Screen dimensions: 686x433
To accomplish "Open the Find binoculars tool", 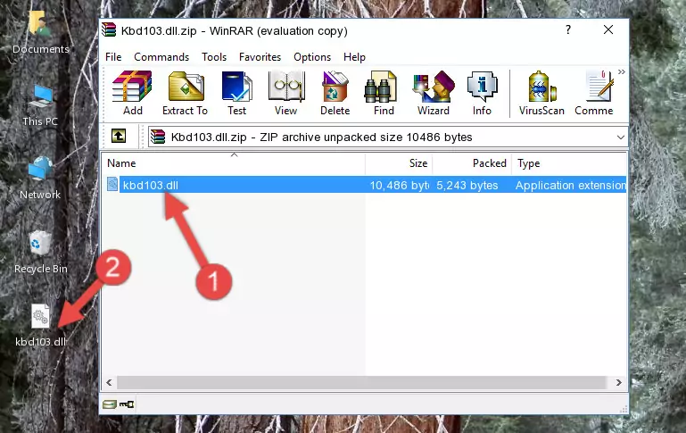I will (x=384, y=93).
